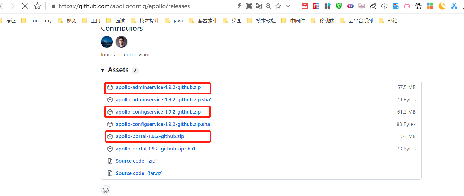Download apollo-configservice-1.9.2-github.zip.sha1
Screen dimensions: 464x196
164,124
